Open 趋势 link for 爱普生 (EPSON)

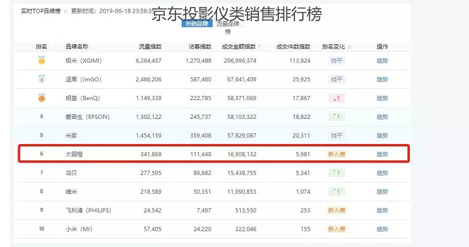click(382, 117)
